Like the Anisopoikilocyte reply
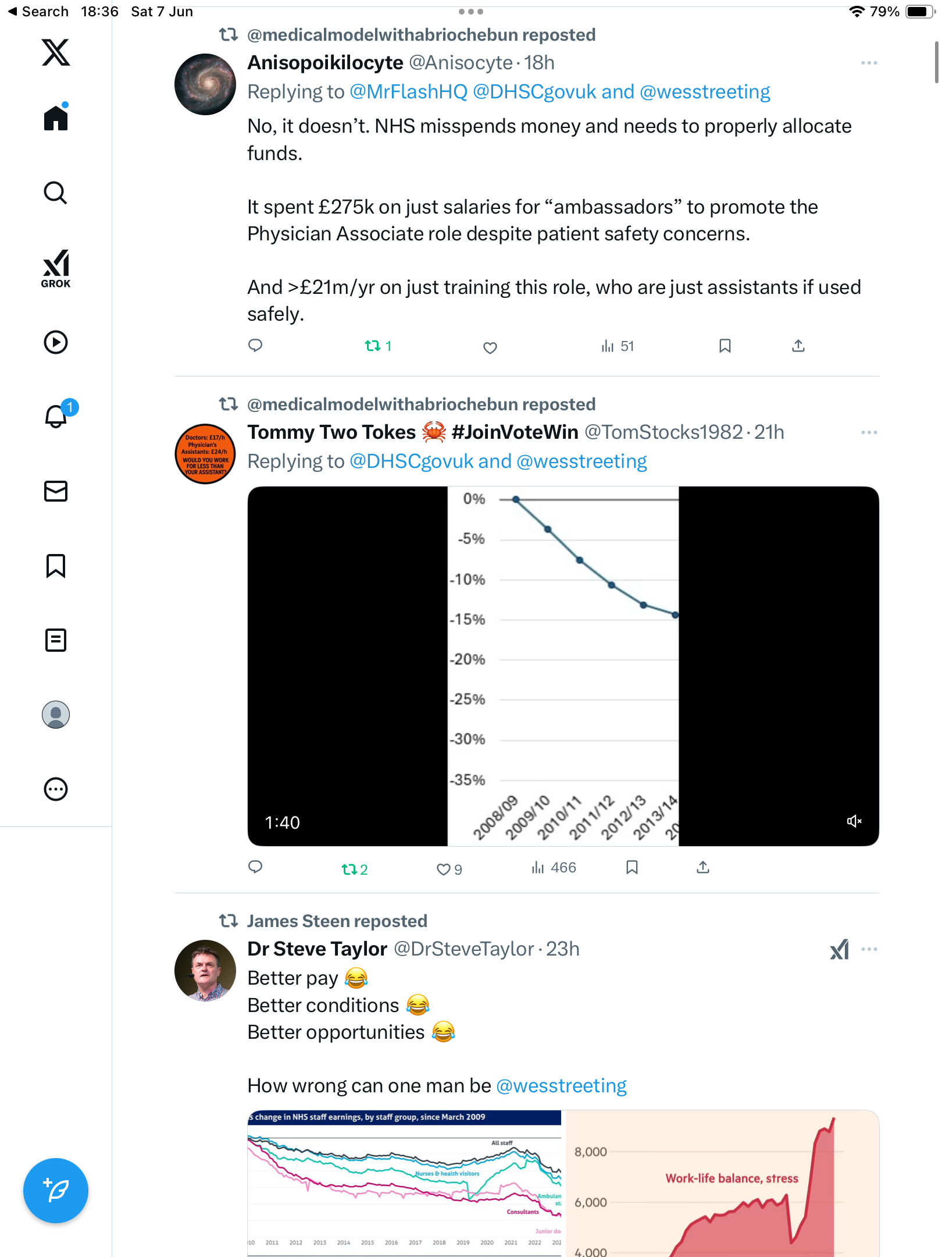 pos(490,347)
